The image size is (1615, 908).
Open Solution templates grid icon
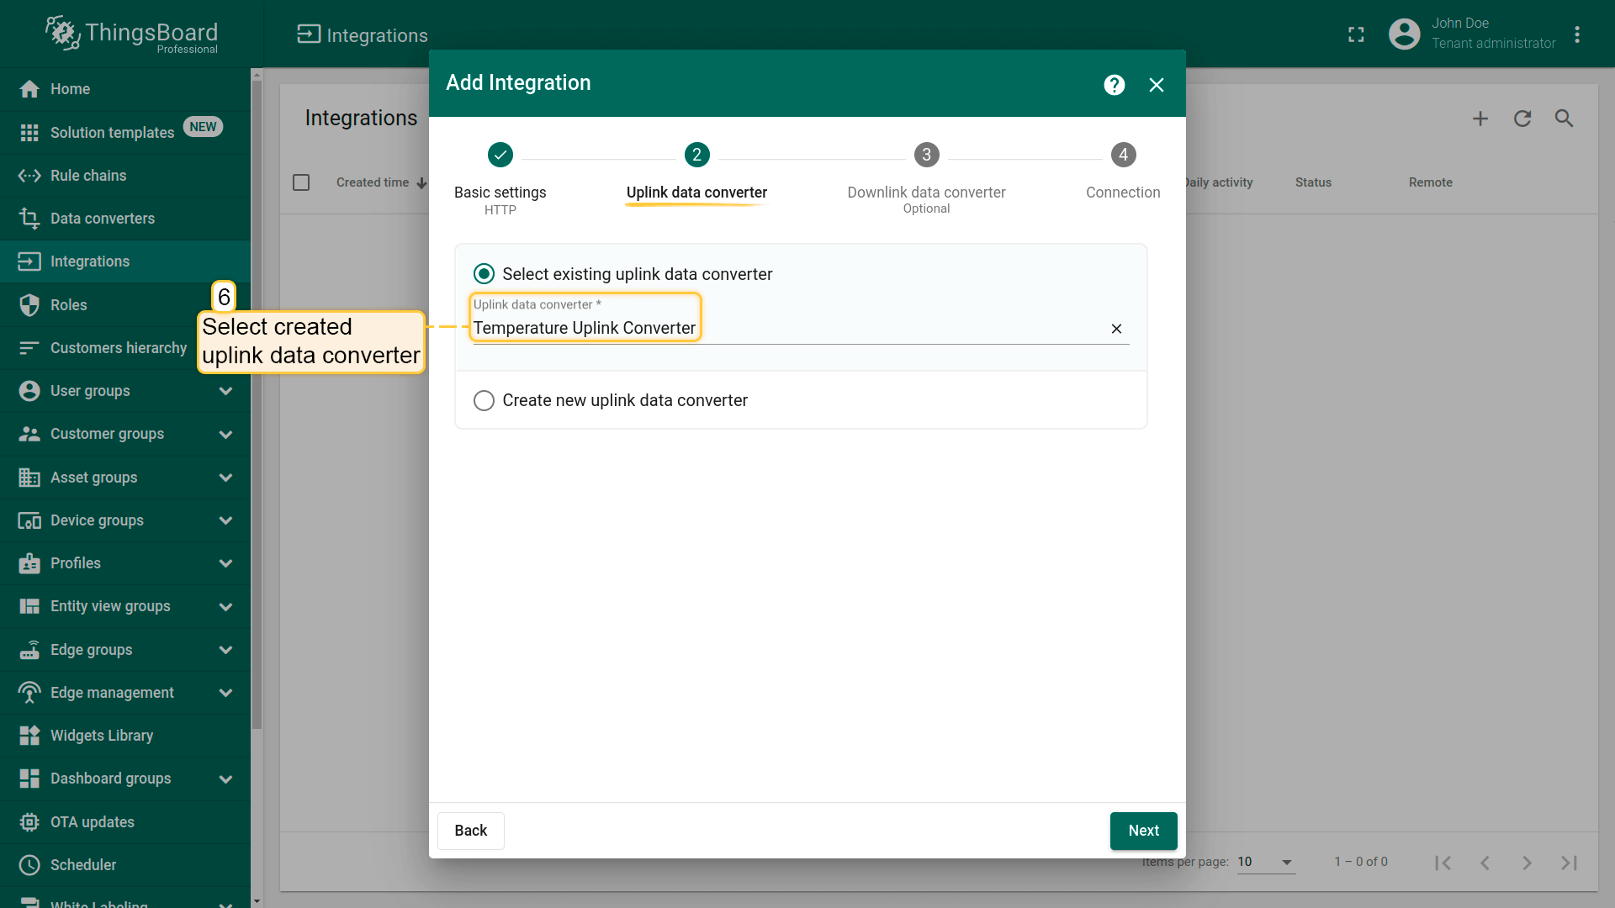[x=29, y=133]
